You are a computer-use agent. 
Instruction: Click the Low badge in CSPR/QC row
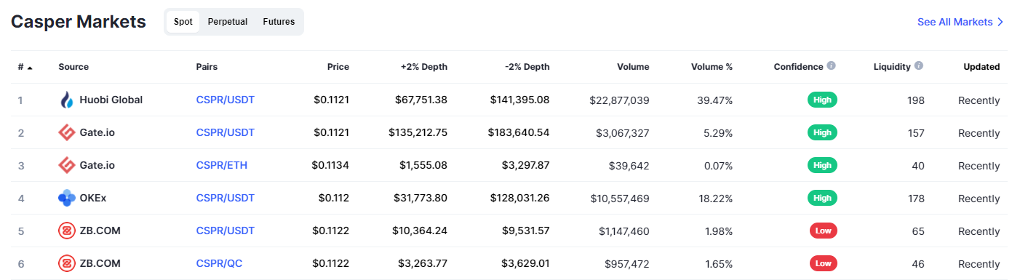pos(824,263)
